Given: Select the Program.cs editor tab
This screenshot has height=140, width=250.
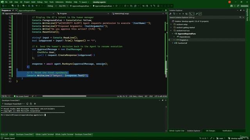Looking at the screenshot, I should point(6,10).
